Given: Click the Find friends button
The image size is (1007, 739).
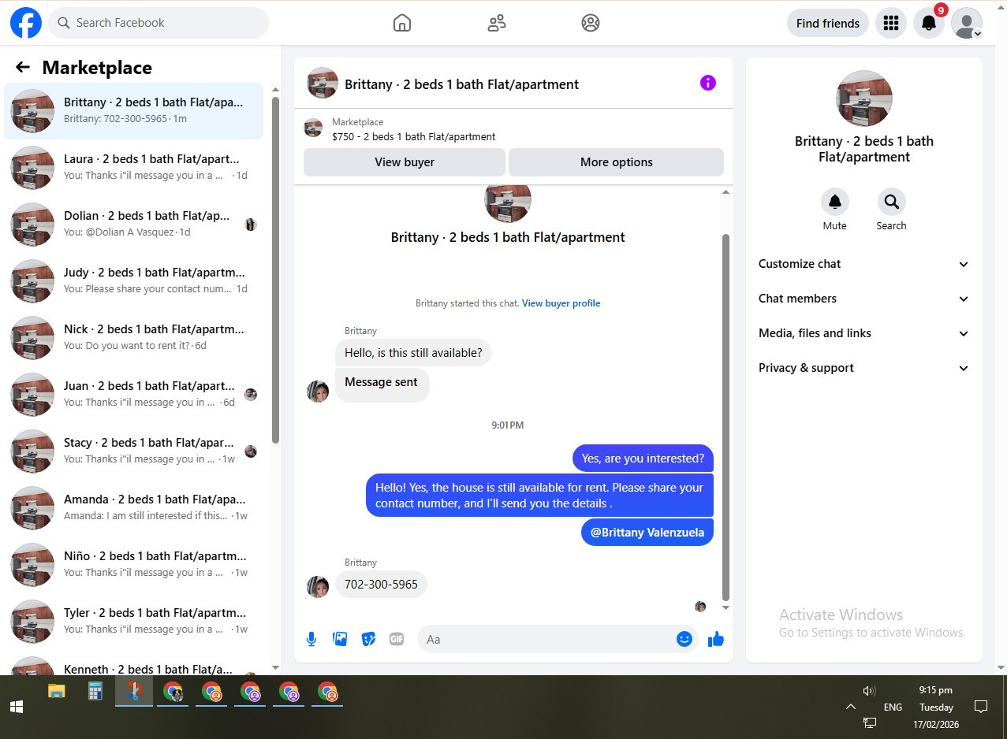Looking at the screenshot, I should pyautogui.click(x=828, y=23).
